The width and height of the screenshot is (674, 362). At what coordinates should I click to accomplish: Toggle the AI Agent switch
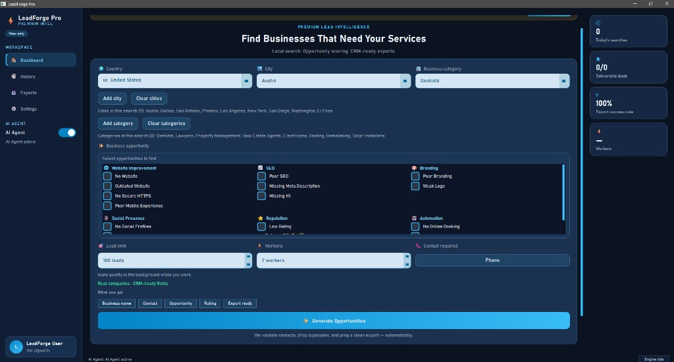(x=67, y=132)
